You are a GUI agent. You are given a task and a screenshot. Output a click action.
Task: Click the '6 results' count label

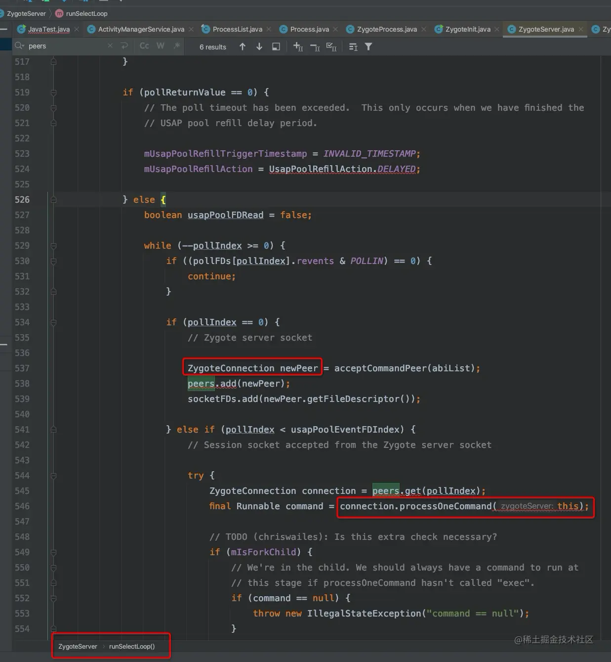[213, 47]
